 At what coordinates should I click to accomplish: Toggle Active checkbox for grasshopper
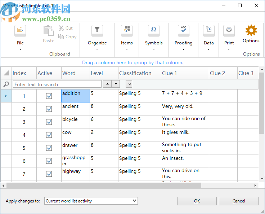[x=49, y=161]
